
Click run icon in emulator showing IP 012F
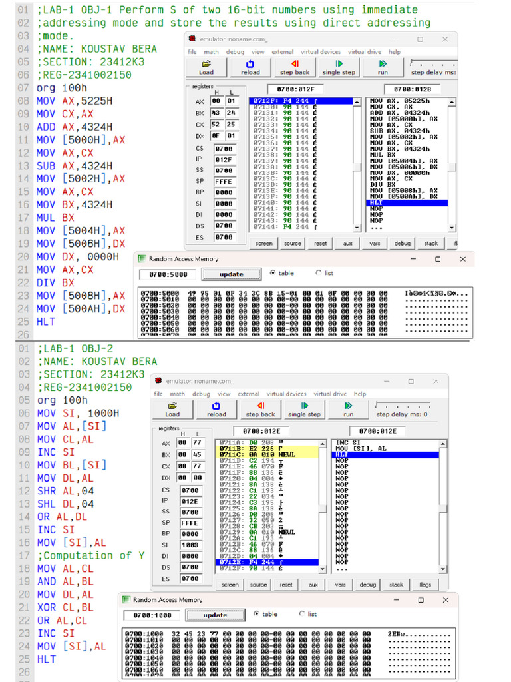point(383,63)
